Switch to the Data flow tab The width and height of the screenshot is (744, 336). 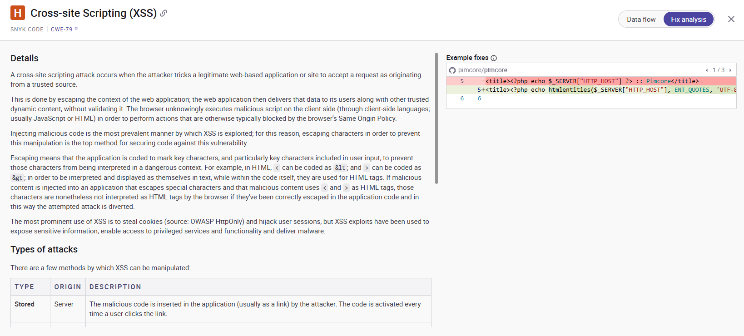coord(641,20)
